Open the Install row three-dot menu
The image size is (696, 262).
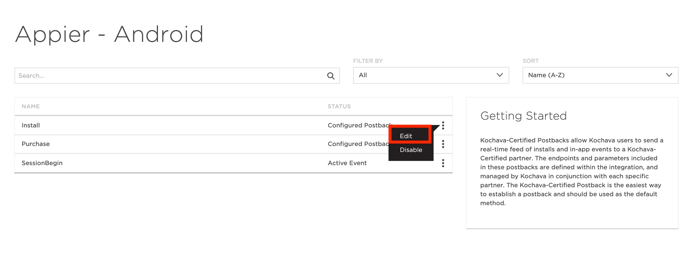(443, 125)
